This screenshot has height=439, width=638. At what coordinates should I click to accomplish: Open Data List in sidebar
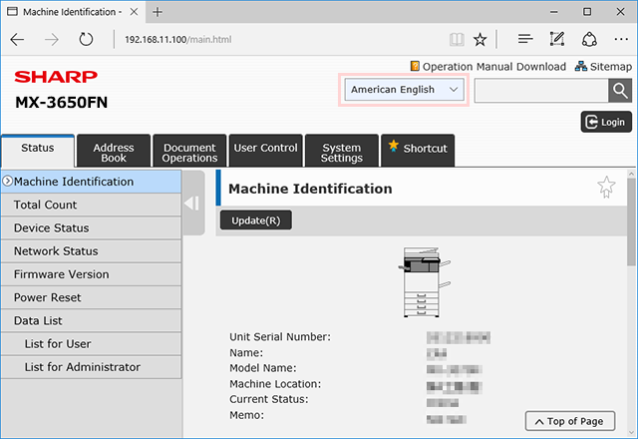pos(91,321)
